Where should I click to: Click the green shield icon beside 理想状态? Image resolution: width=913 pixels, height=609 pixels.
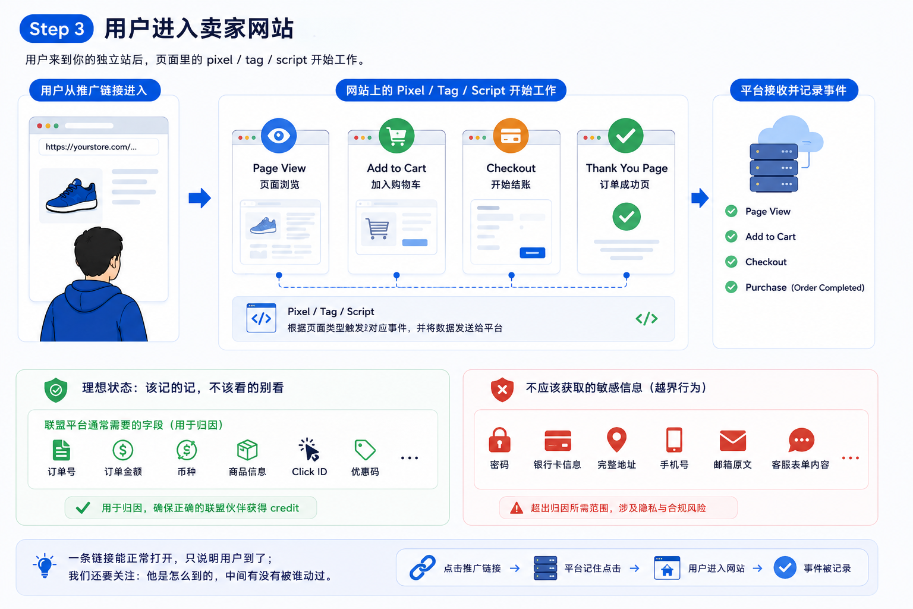tap(56, 390)
